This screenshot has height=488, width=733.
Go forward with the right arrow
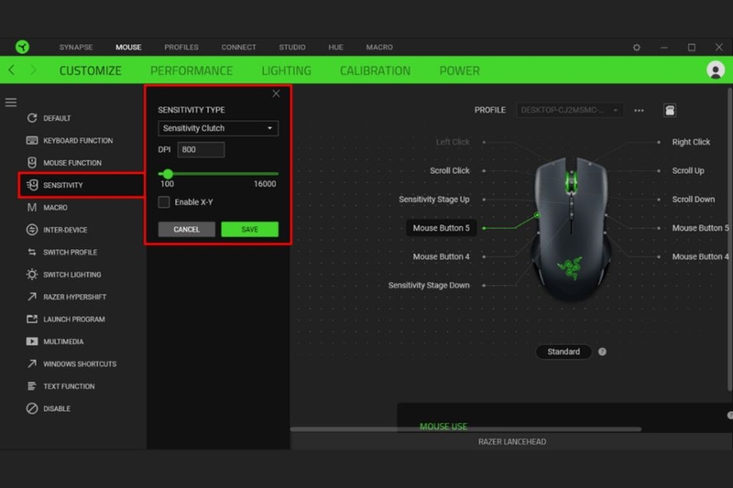click(x=33, y=70)
